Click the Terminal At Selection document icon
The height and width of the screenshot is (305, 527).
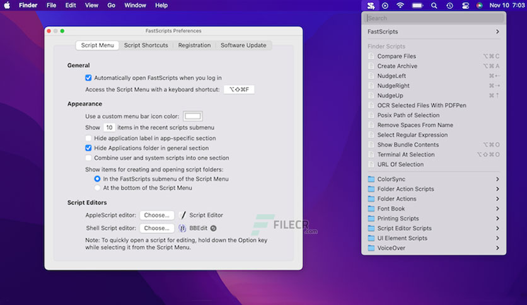pos(371,154)
